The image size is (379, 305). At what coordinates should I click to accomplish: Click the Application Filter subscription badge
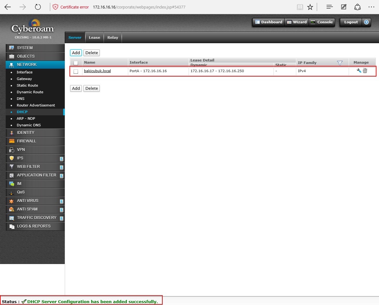click(62, 176)
